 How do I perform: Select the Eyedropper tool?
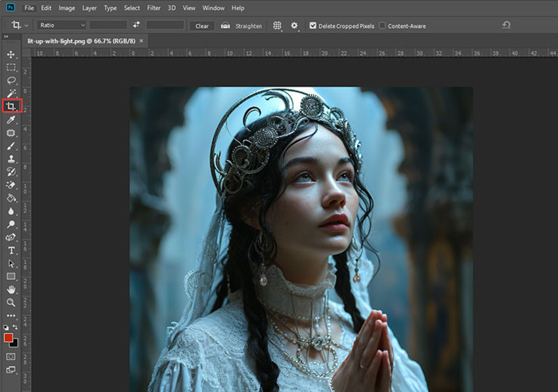[x=11, y=120]
